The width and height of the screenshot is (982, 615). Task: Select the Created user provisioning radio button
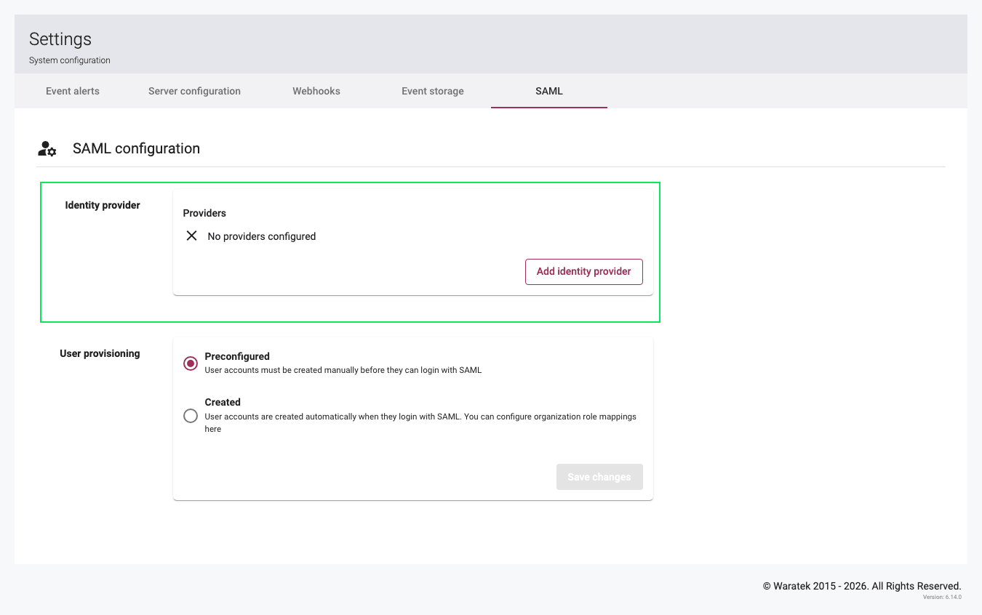[x=191, y=416]
